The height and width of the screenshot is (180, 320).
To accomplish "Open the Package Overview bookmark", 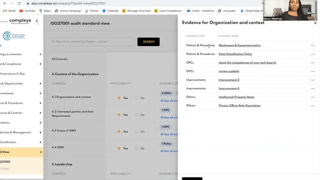I will click(x=136, y=11).
